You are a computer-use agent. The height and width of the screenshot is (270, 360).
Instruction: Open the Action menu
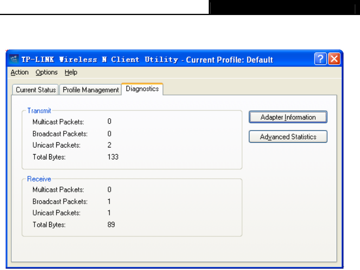(x=19, y=72)
